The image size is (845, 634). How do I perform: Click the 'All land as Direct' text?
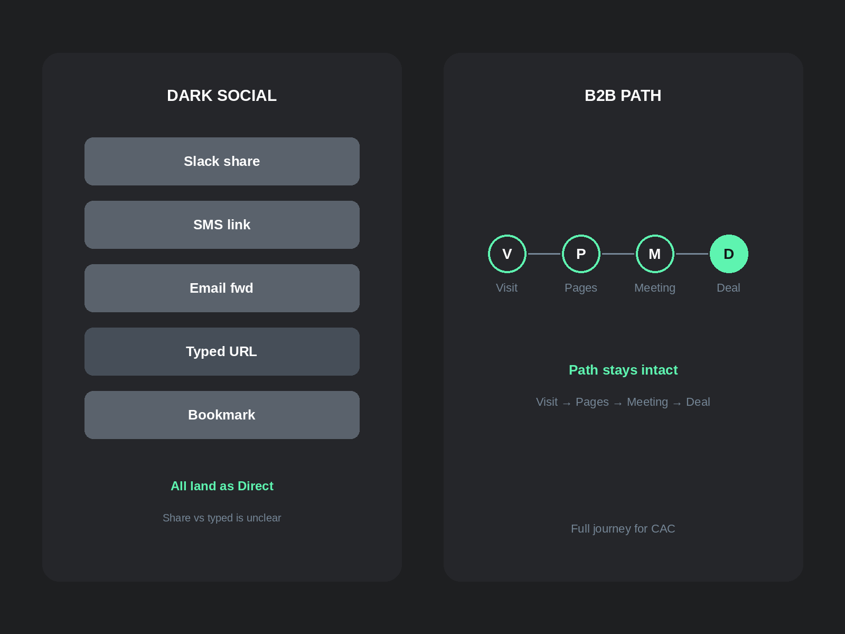click(222, 486)
